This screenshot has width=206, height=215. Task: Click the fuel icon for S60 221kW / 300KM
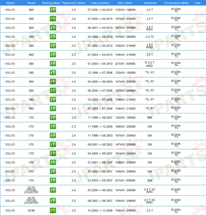point(53,64)
